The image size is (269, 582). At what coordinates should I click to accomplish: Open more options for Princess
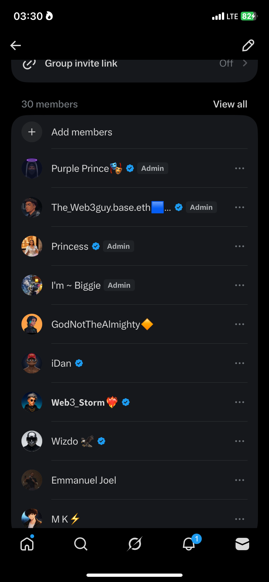239,246
